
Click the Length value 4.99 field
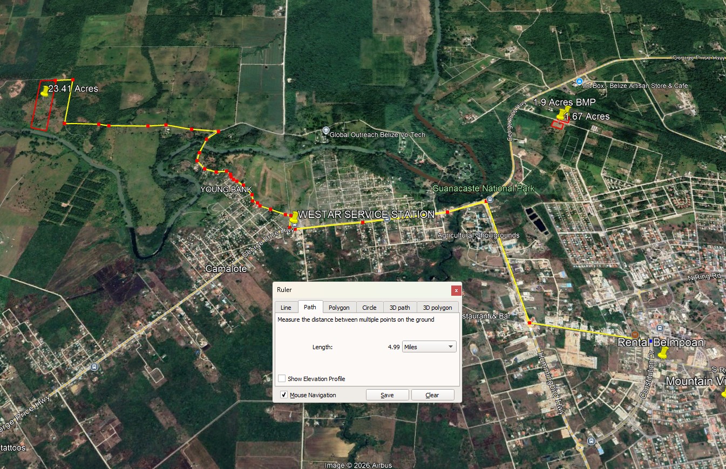tap(393, 347)
